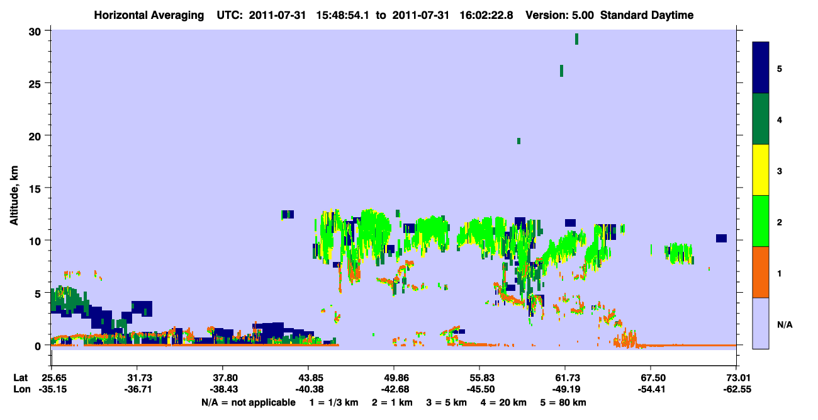Click the highest green feature near 29 km altitude
The width and height of the screenshot is (818, 420).
click(576, 39)
